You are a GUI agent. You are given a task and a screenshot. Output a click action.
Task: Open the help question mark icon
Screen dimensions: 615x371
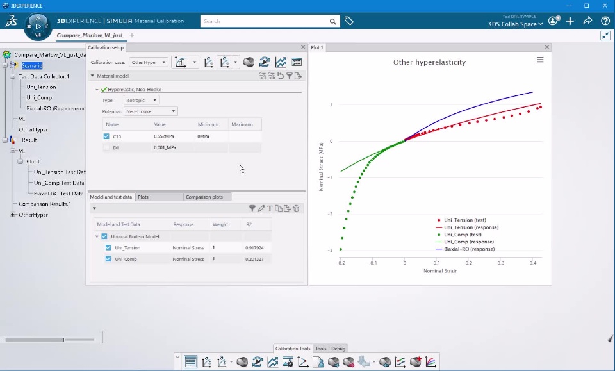[605, 21]
